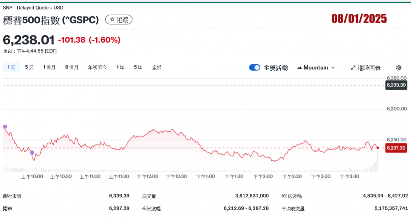Click the 6,339.39 previous close label
Screen dimensions: 411x219
(x=396, y=85)
